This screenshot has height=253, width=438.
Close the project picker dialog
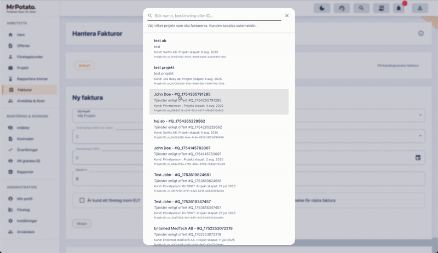(287, 16)
